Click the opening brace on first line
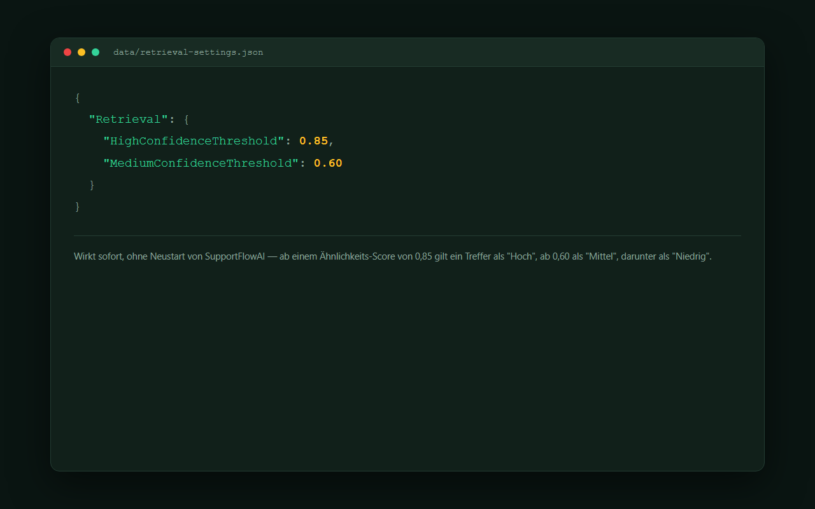This screenshot has height=509, width=815. 78,98
